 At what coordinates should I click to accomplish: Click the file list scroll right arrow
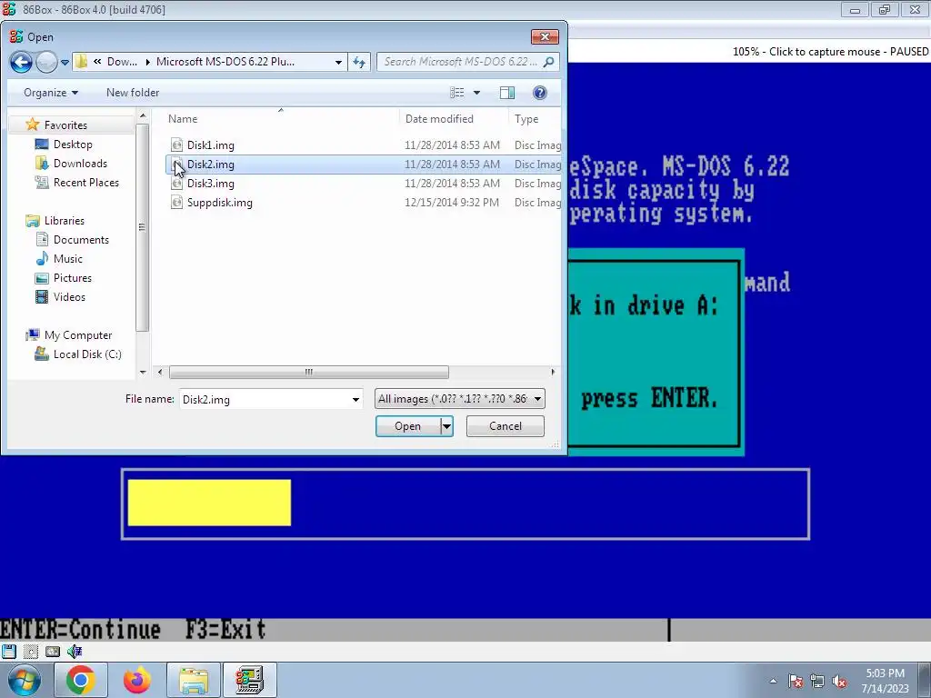point(553,372)
